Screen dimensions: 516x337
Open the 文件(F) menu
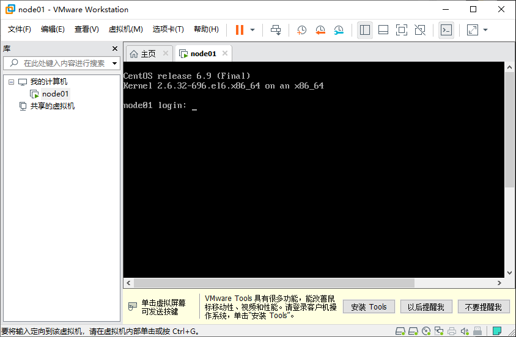point(20,29)
